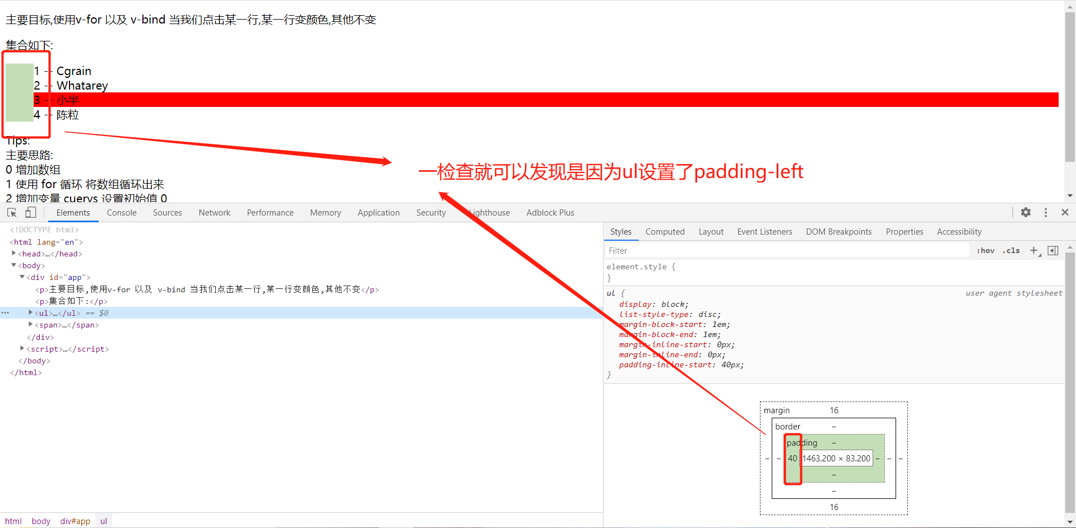Select the DOCTYPE html line
Image resolution: width=1076 pixels, height=528 pixels.
(x=44, y=230)
